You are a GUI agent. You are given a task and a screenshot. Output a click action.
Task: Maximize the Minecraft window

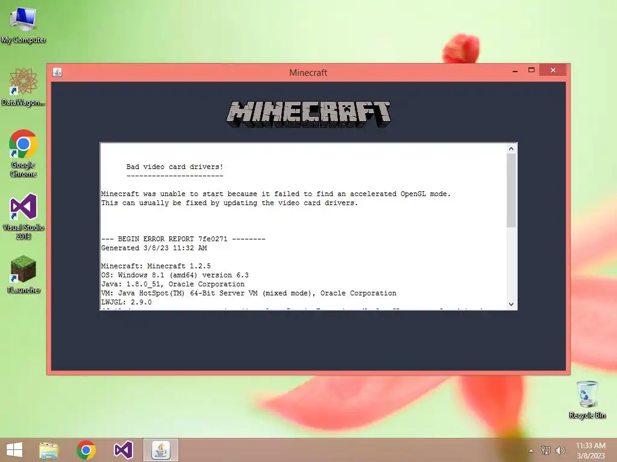[531, 70]
